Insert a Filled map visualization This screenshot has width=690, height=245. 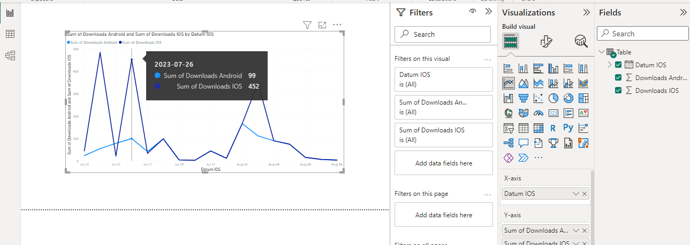pos(524,113)
